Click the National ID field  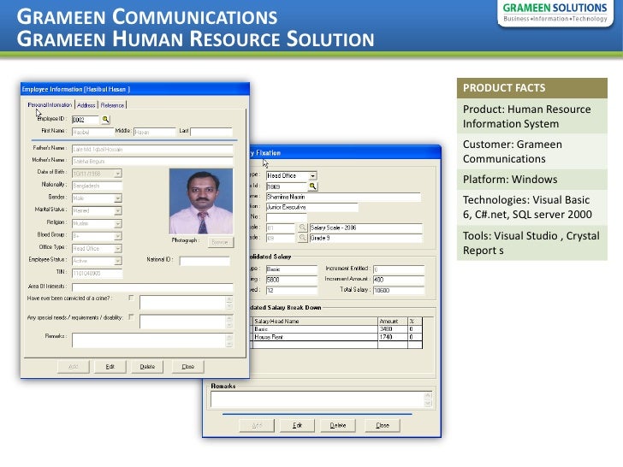coord(205,261)
